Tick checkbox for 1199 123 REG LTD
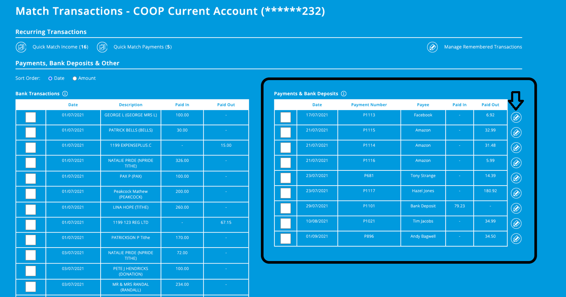 31,225
